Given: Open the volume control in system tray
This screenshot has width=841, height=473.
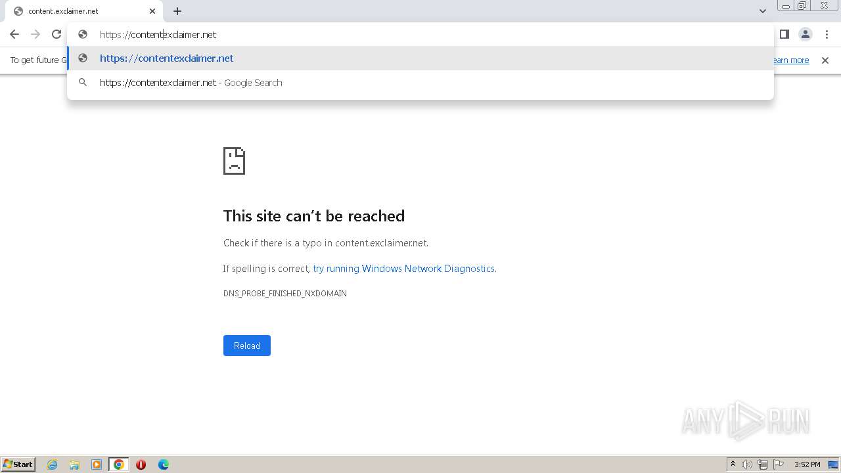Looking at the screenshot, I should click(x=747, y=464).
